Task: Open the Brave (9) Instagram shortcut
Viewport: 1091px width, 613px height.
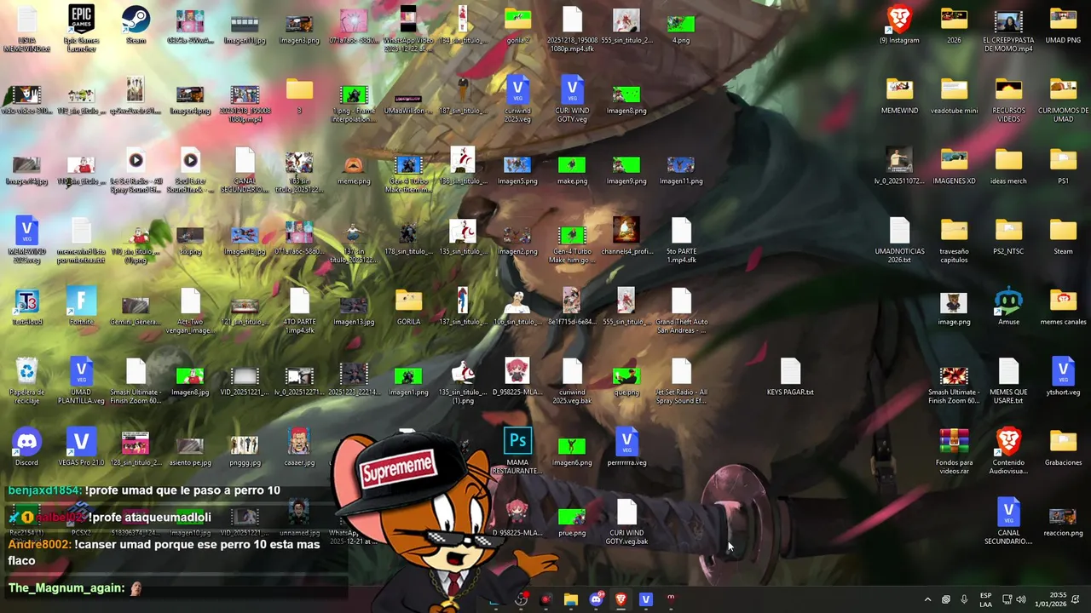Action: tap(899, 26)
